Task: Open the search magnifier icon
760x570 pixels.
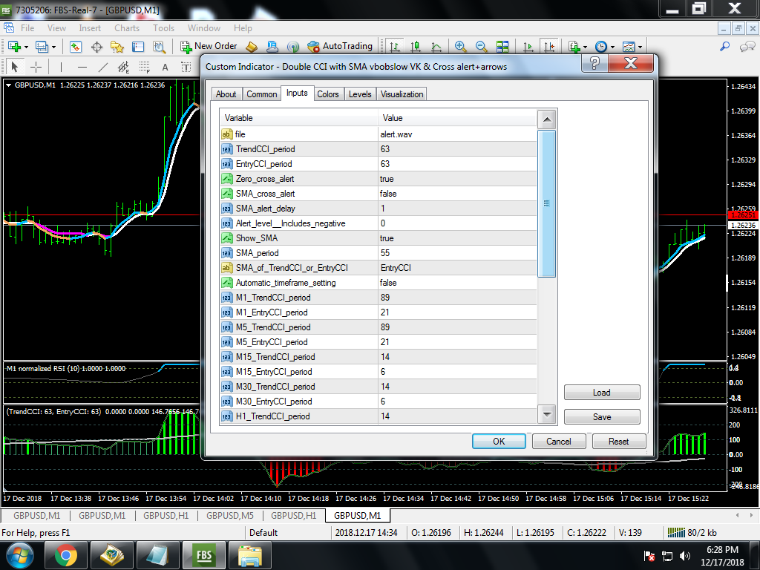Action: [725, 47]
